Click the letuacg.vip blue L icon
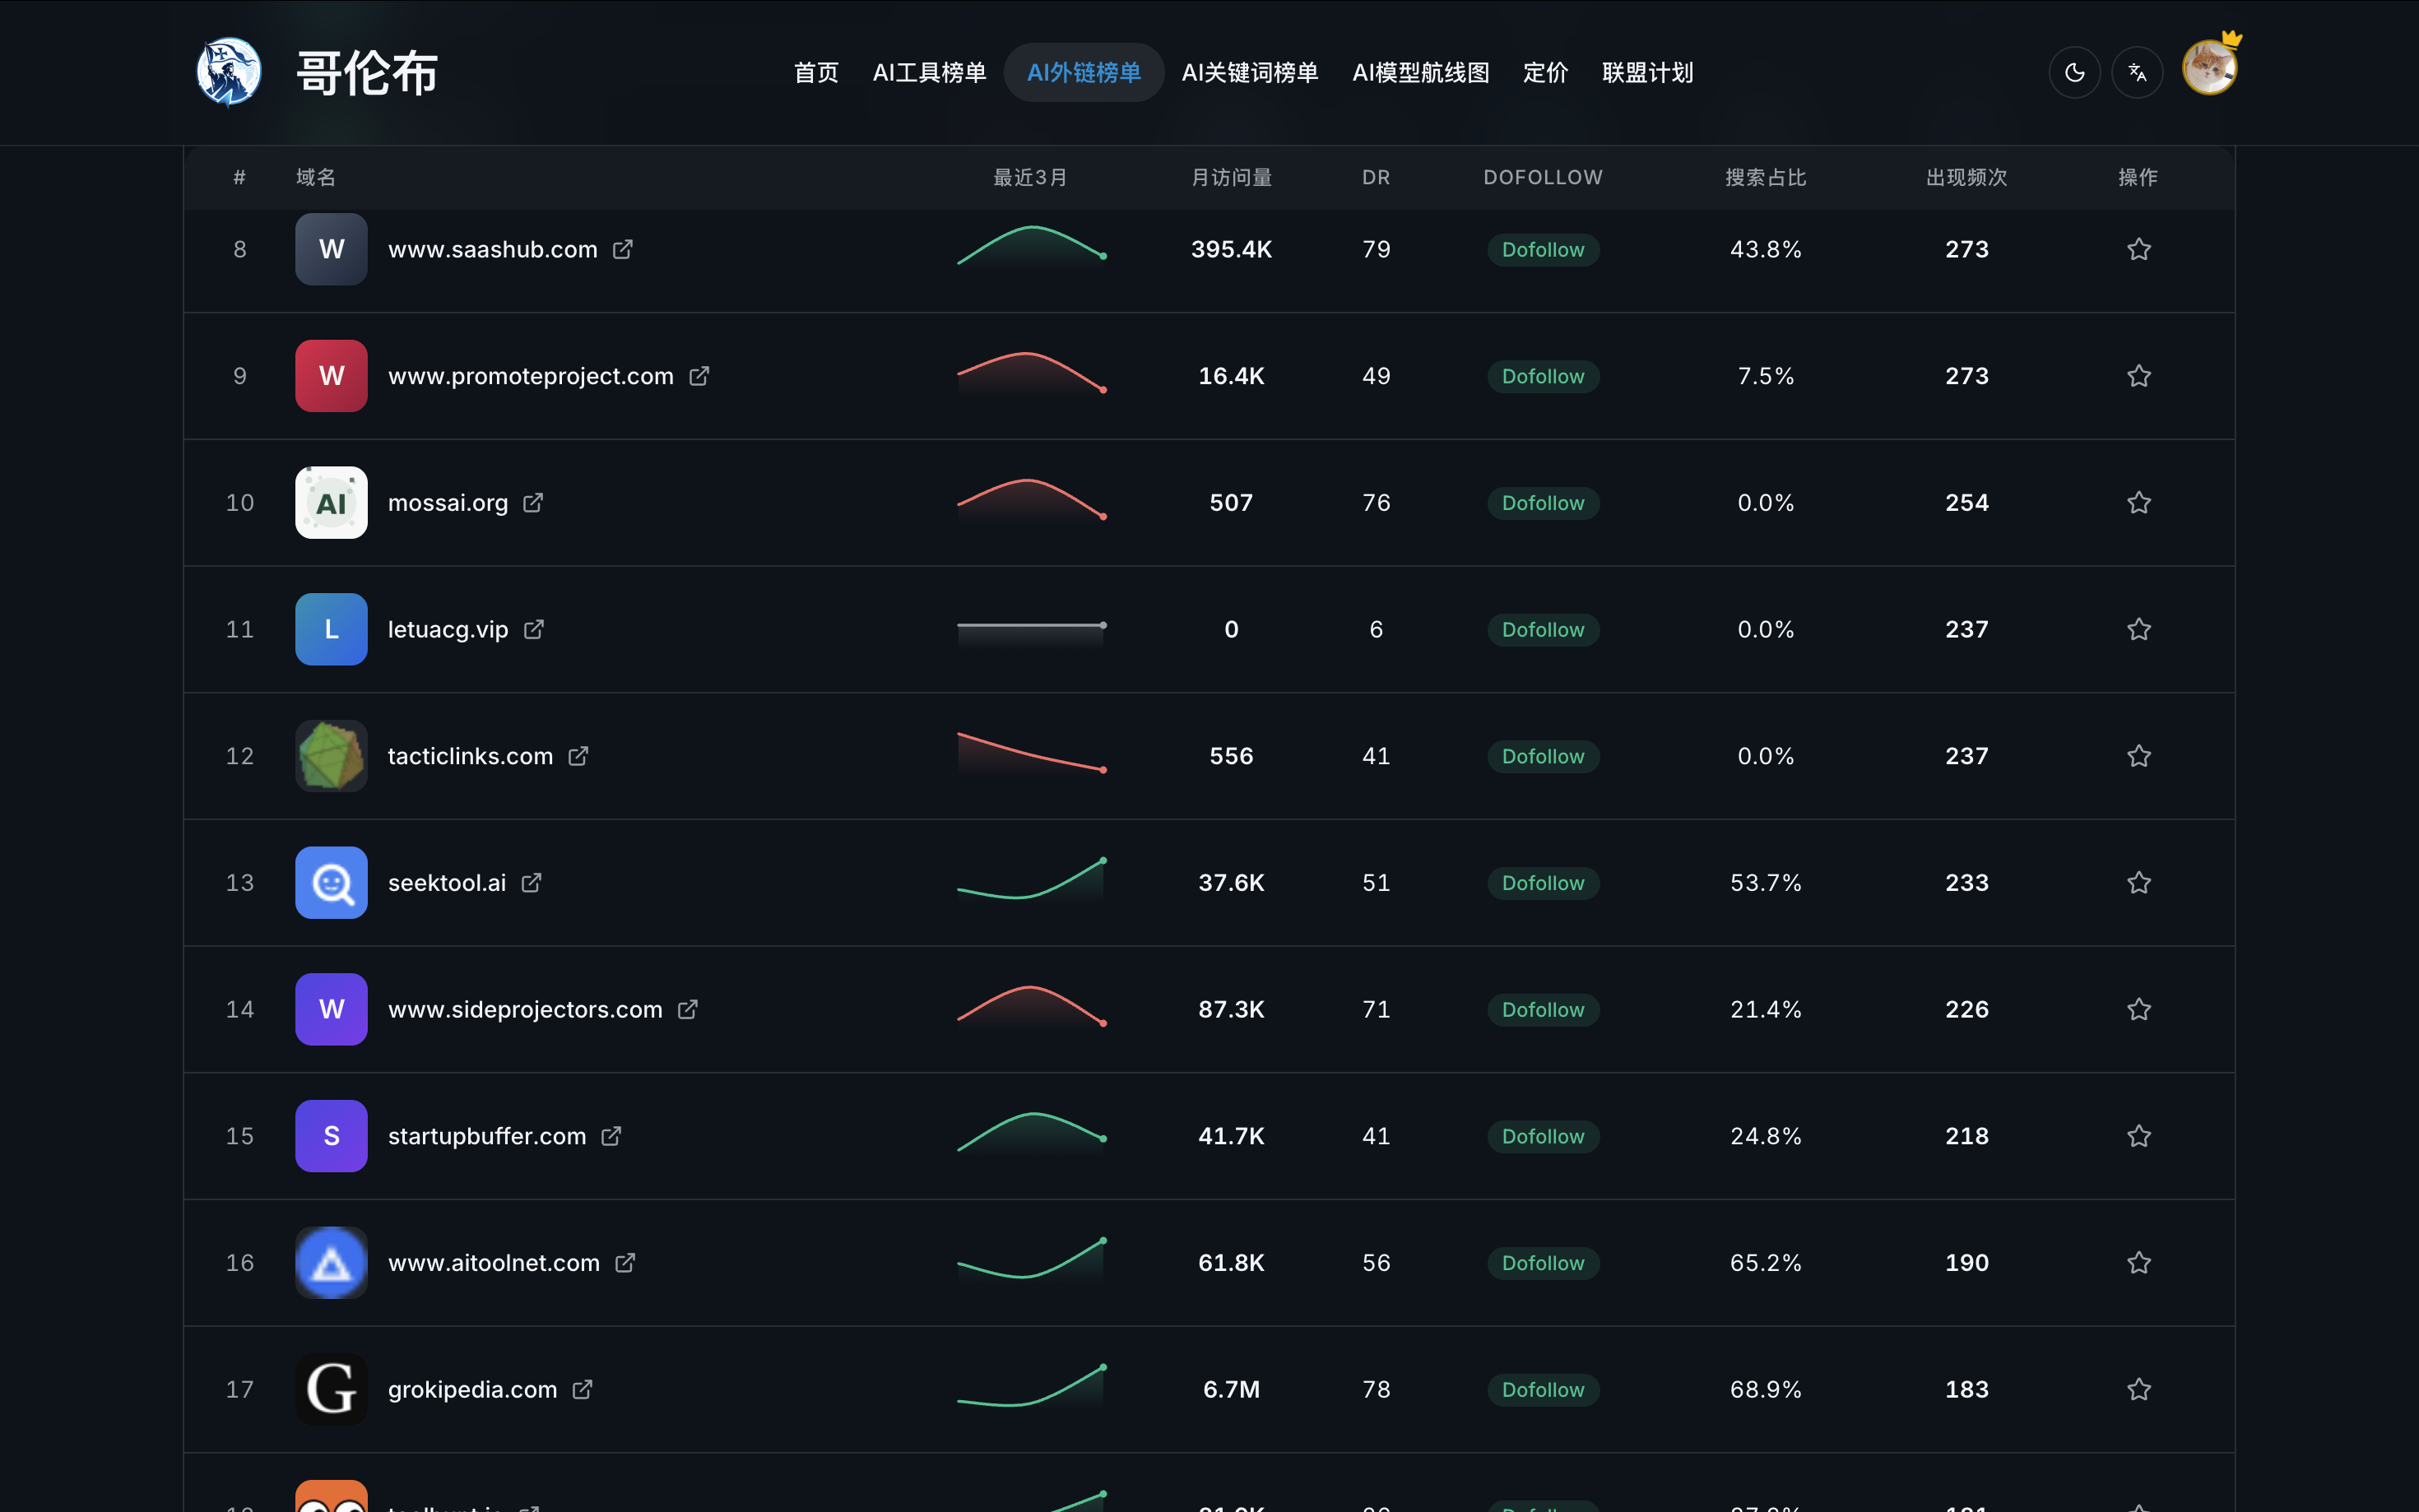Image resolution: width=2419 pixels, height=1512 pixels. [331, 629]
